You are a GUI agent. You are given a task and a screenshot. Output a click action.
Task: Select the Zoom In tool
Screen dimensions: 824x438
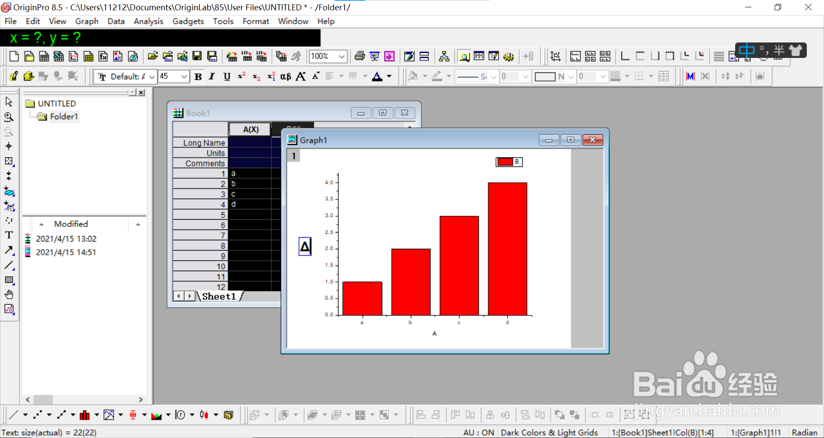9,117
